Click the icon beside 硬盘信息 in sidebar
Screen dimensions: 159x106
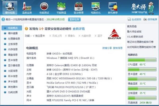[5, 55]
